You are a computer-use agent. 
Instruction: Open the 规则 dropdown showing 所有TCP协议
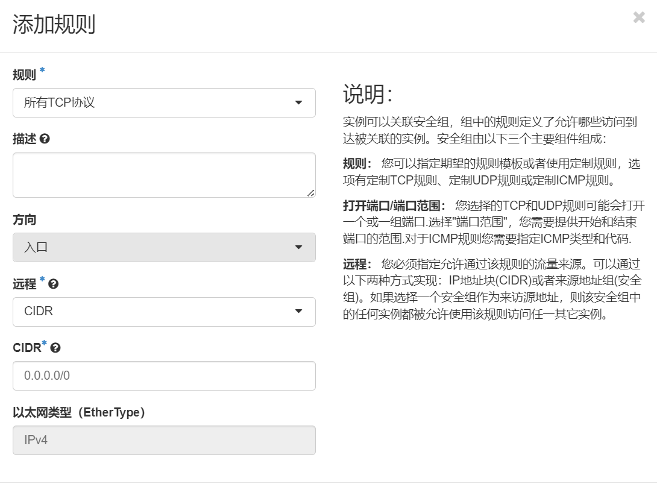(x=164, y=102)
